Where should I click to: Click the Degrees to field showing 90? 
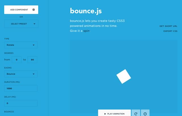click(x=32, y=60)
